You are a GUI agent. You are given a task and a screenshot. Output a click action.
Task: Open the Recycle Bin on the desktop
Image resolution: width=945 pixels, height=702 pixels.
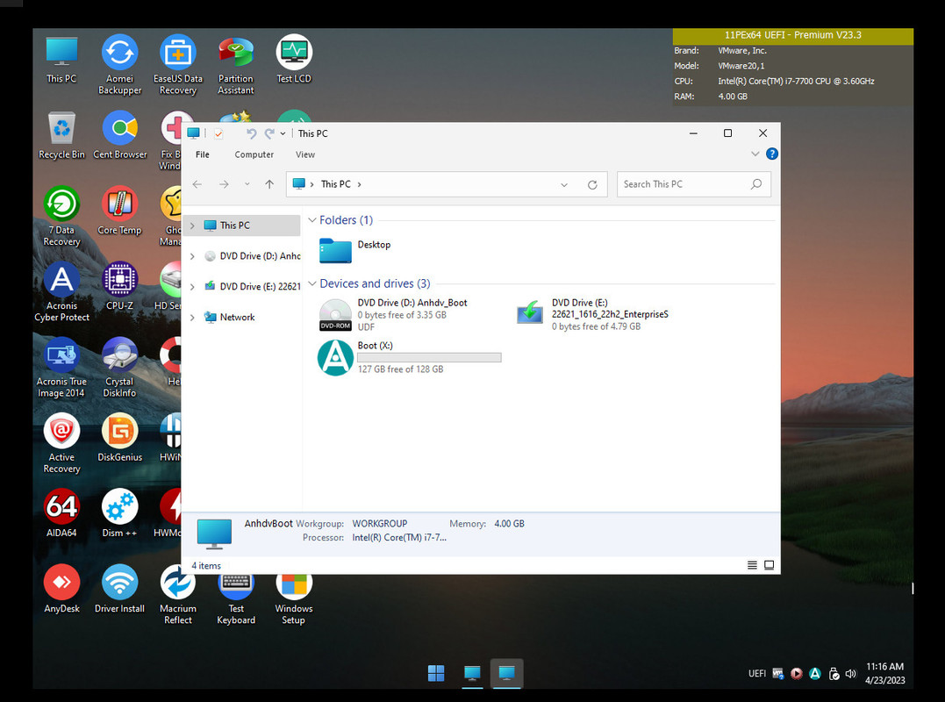(61, 135)
